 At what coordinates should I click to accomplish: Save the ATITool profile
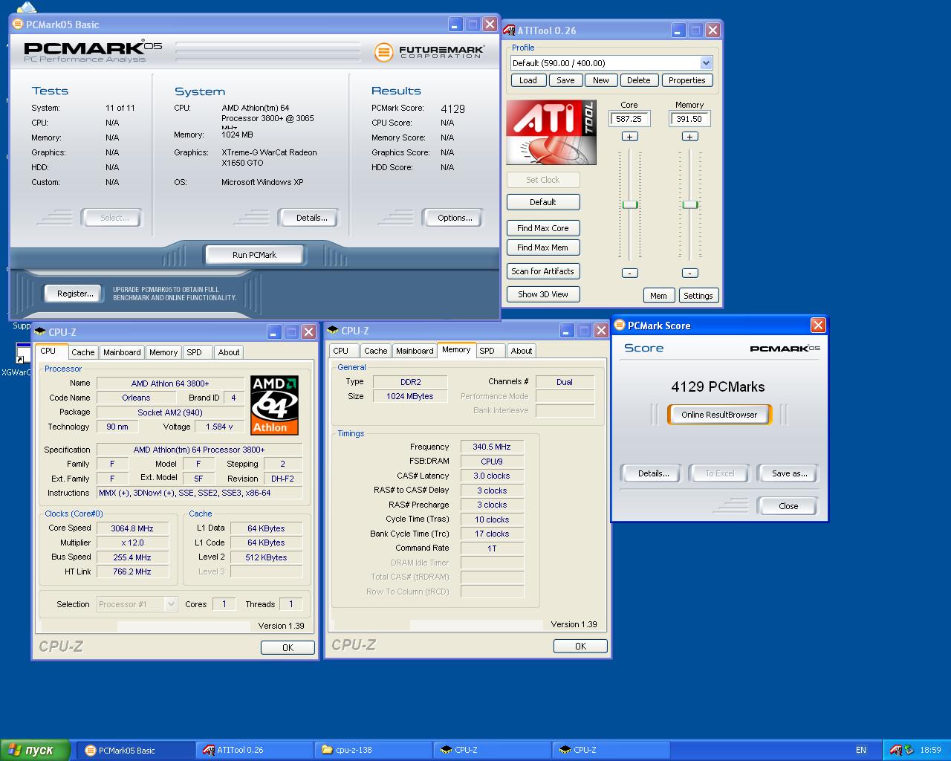tap(565, 80)
